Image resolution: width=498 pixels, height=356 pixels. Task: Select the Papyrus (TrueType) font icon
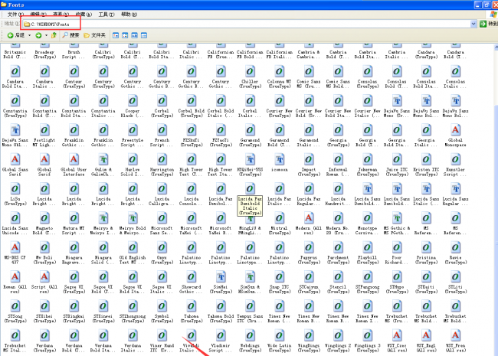click(x=309, y=247)
